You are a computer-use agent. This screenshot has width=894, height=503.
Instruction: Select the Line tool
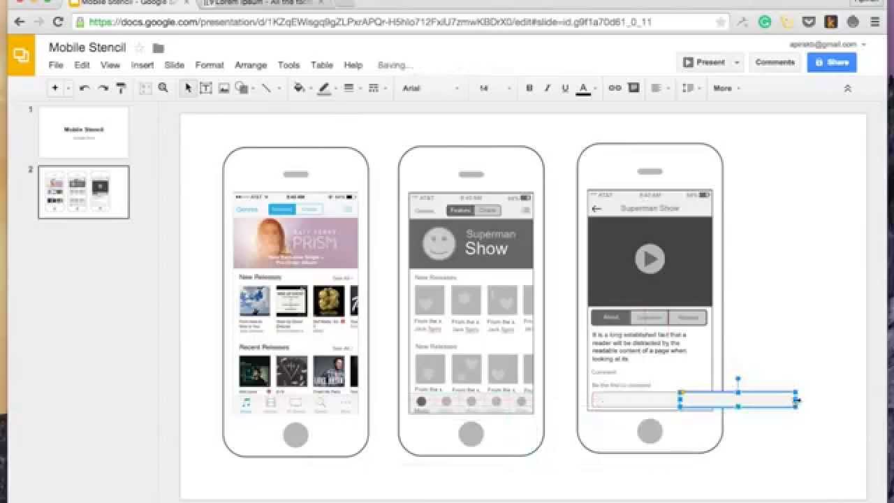coord(265,88)
